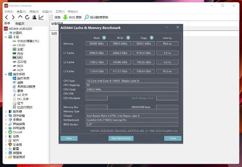Click the user profile toolbar icon

34,17
